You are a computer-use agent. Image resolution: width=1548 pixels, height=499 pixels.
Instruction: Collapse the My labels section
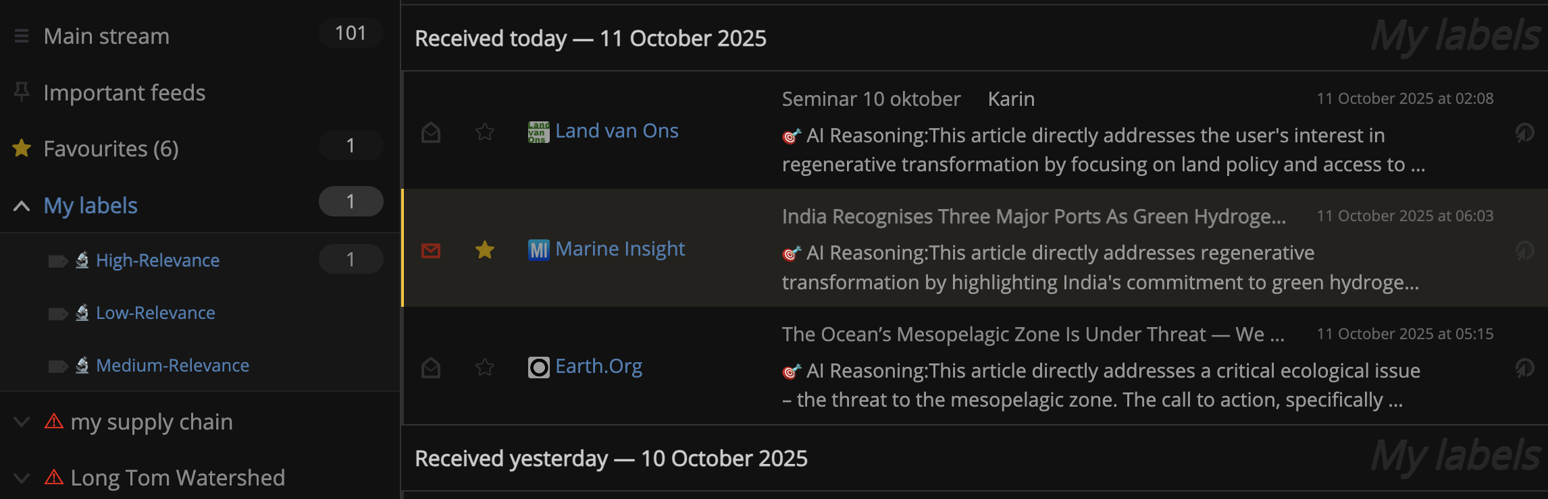21,205
